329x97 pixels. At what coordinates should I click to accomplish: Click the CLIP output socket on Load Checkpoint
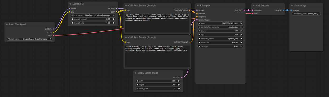tap(53, 32)
